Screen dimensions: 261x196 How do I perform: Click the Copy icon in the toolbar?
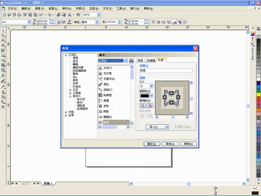30,15
